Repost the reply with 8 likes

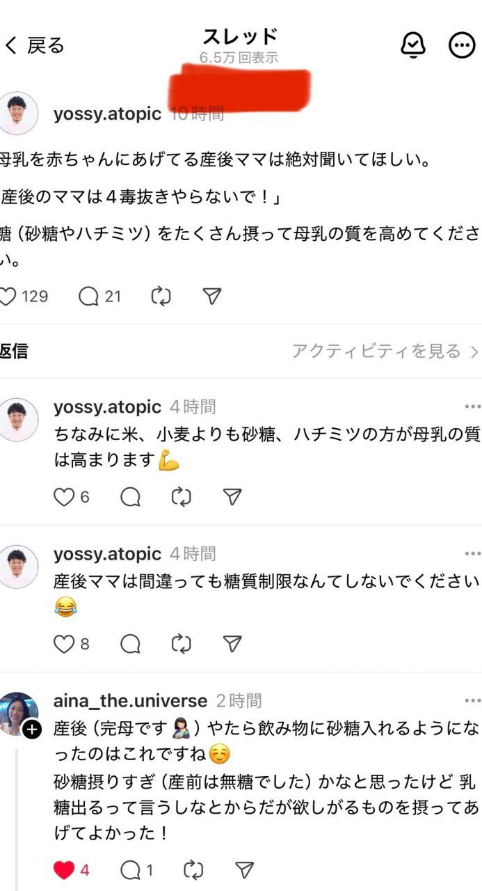click(x=182, y=644)
